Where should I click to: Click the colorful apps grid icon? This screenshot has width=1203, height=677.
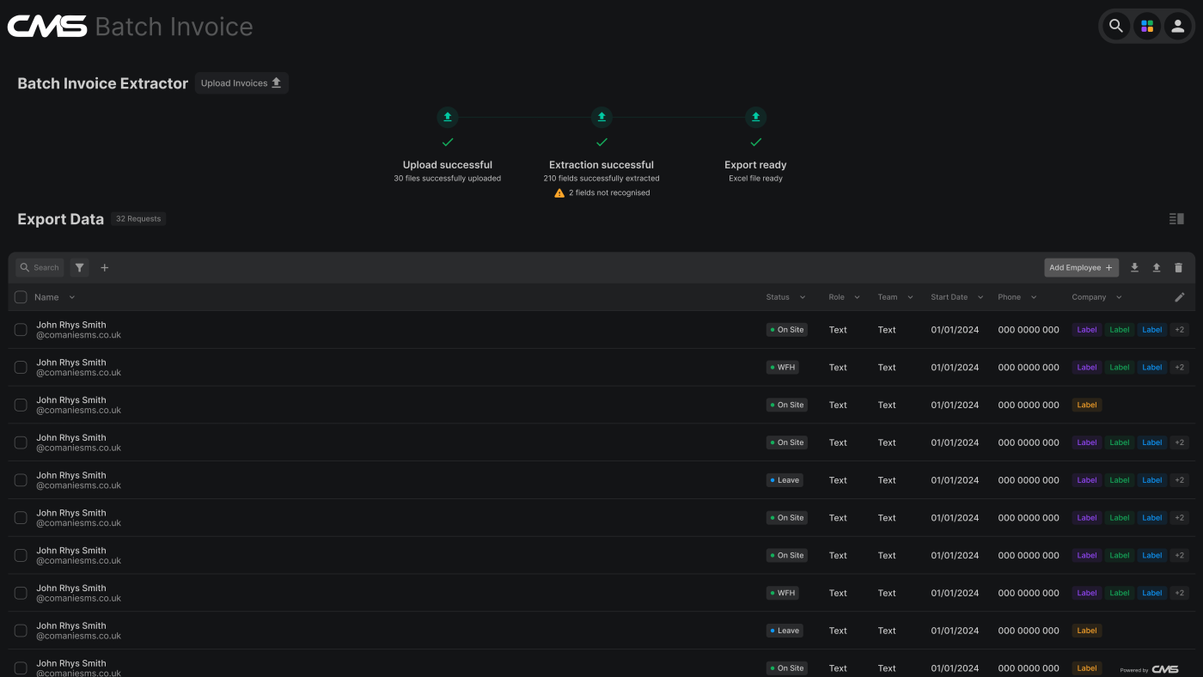pos(1146,26)
